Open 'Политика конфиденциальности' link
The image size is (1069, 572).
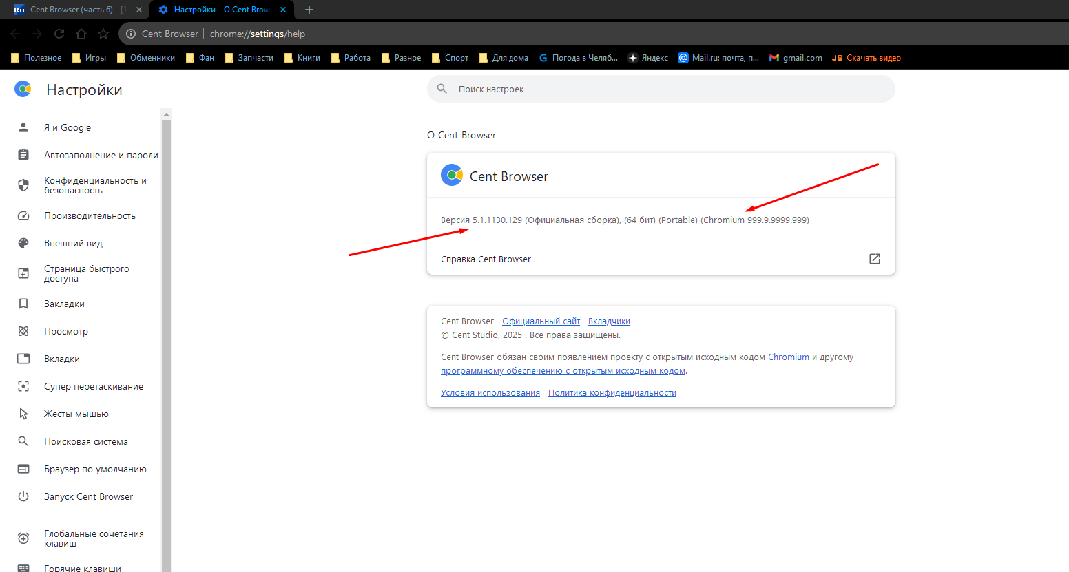(x=612, y=393)
